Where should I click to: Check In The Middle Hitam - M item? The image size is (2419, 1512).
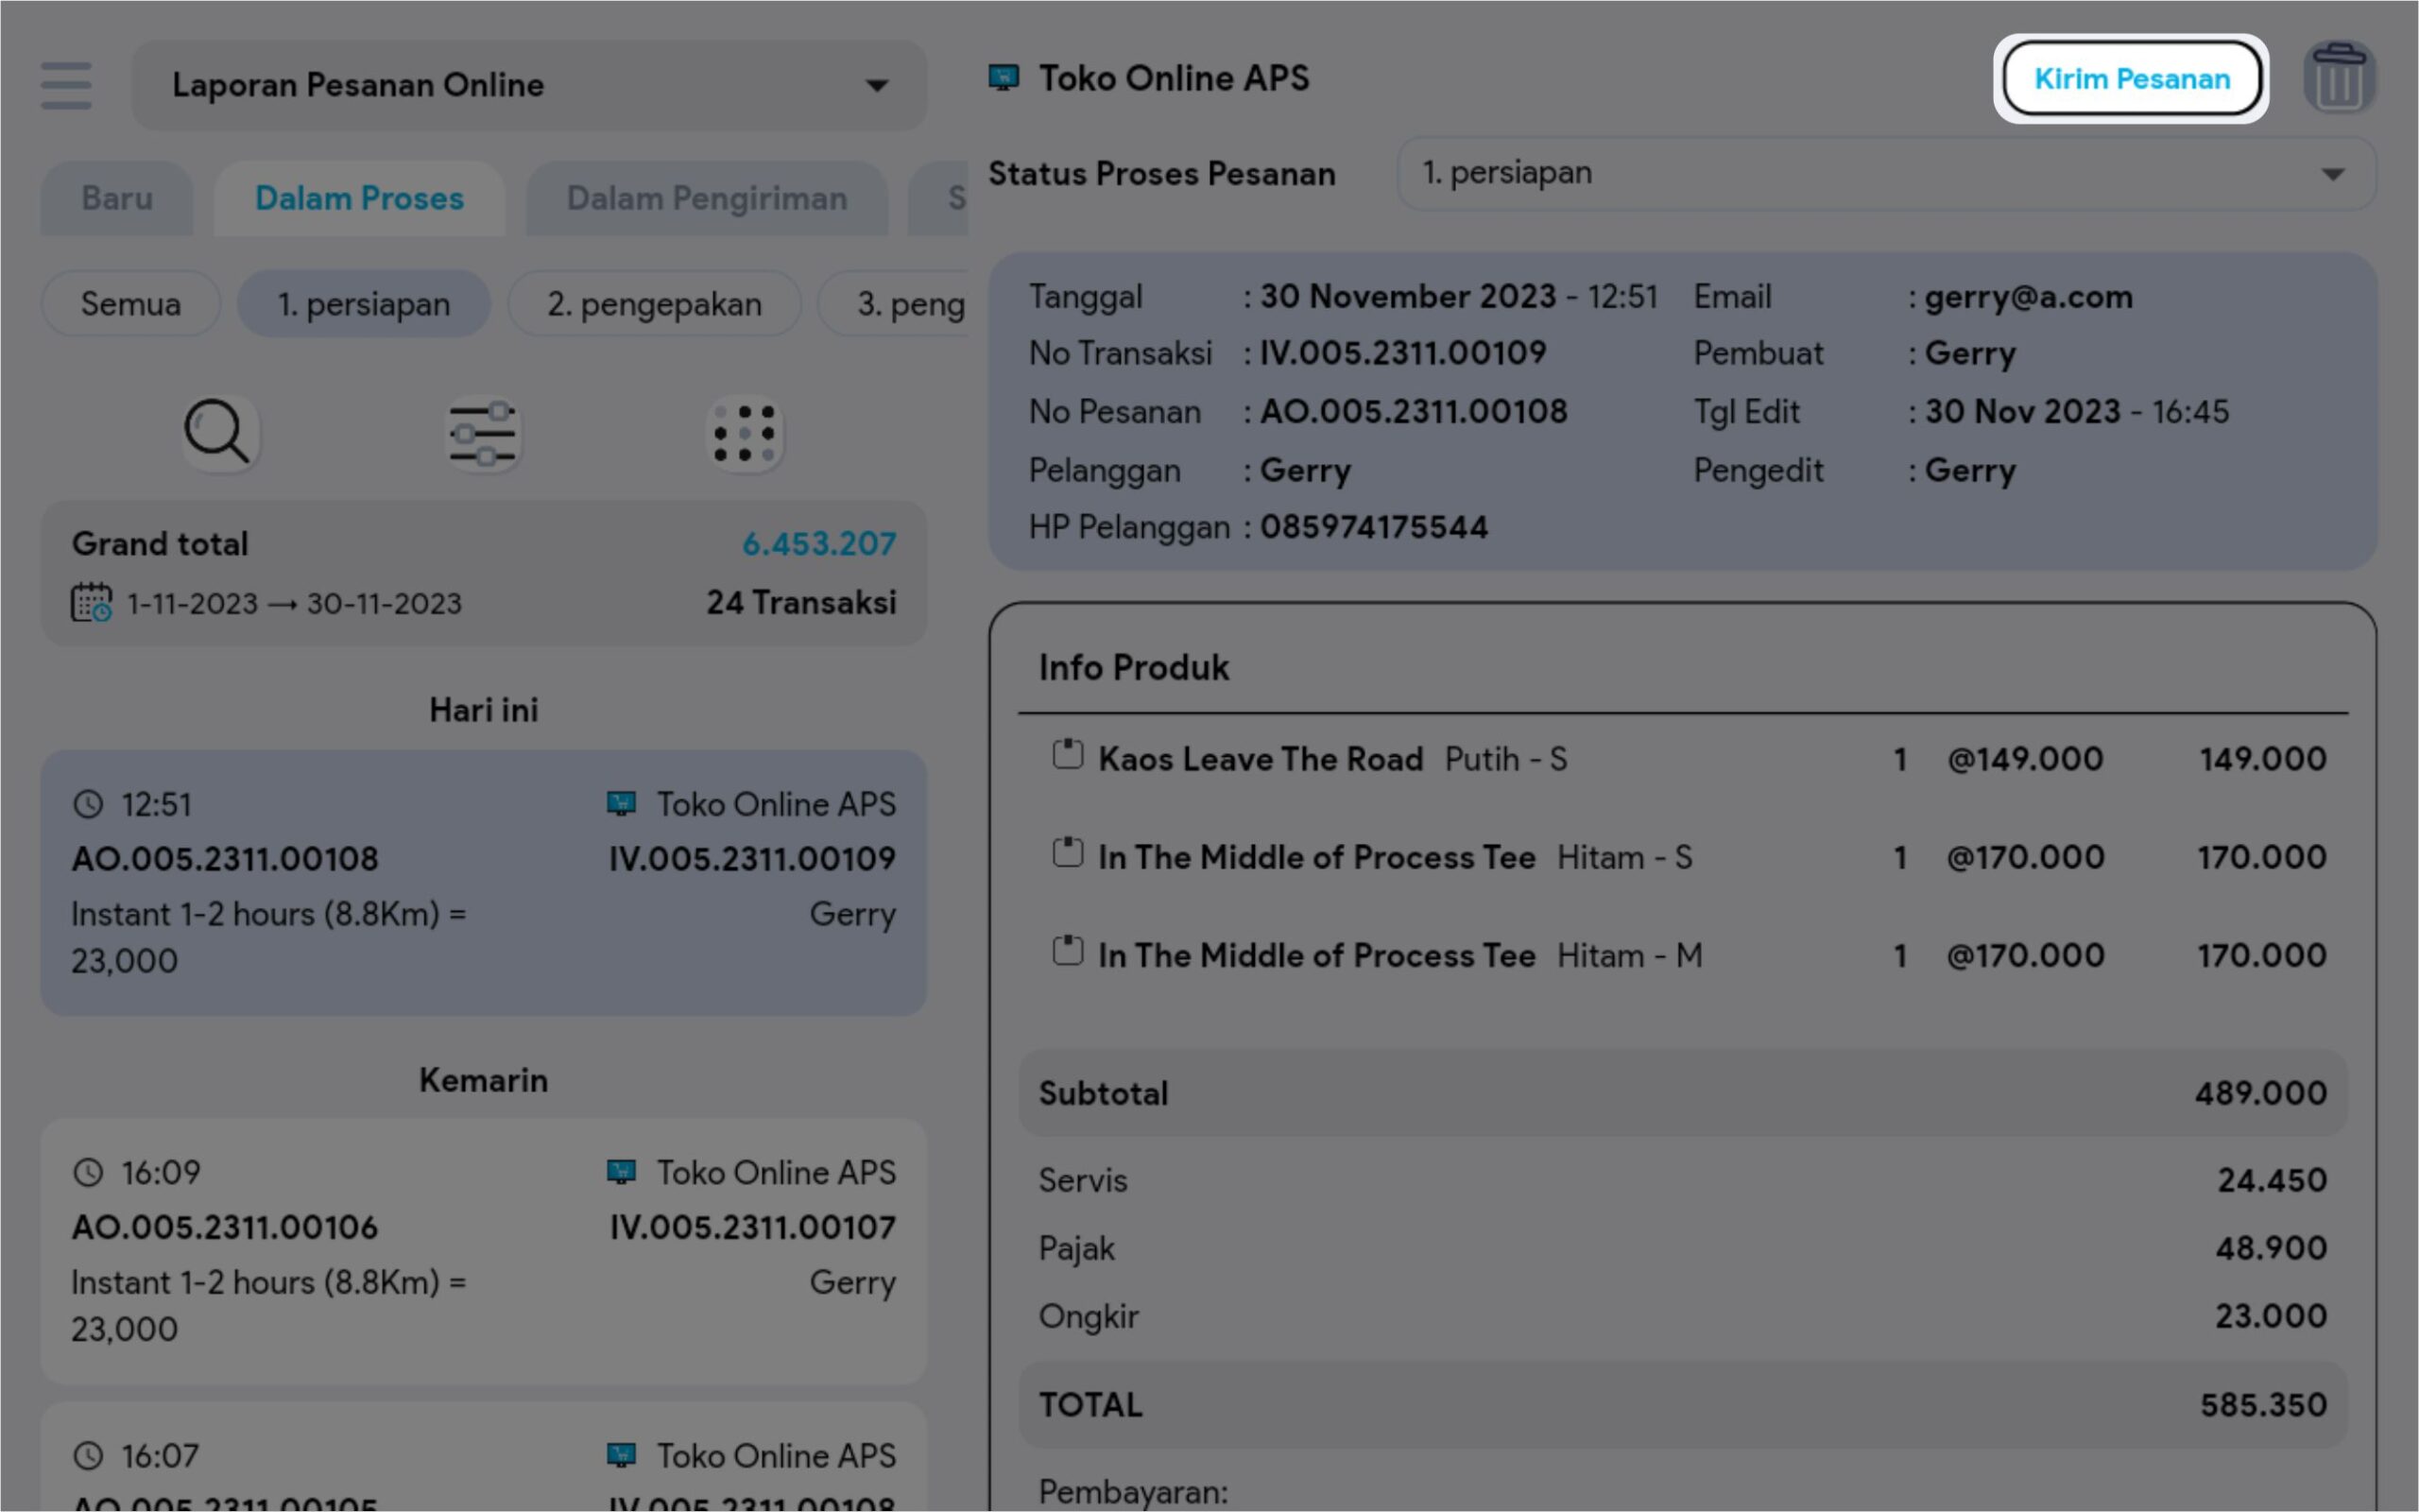tap(1068, 951)
